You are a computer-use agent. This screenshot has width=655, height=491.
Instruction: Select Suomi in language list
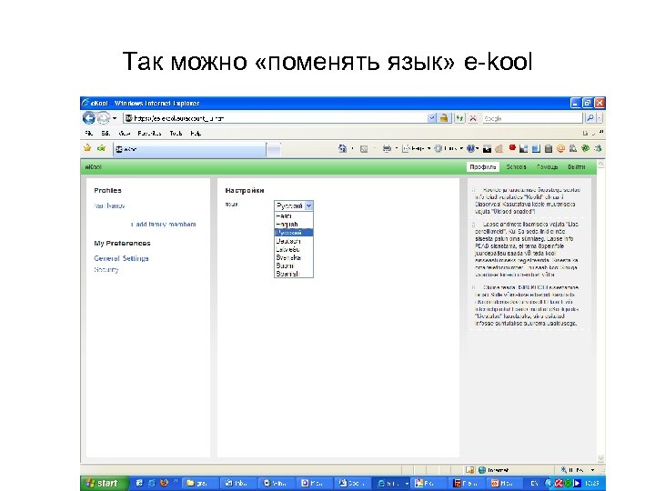294,266
